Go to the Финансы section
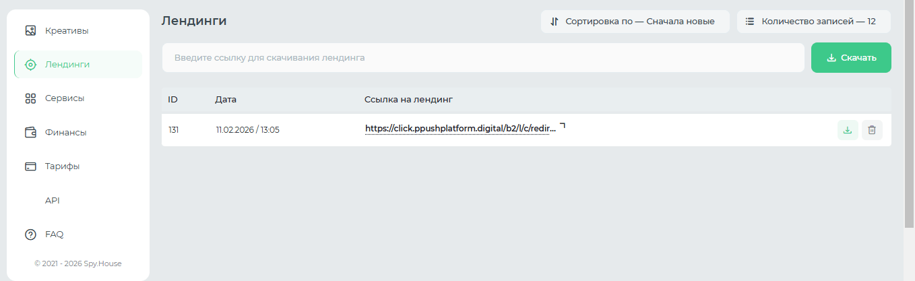Viewport: 915px width, 281px height. (65, 132)
